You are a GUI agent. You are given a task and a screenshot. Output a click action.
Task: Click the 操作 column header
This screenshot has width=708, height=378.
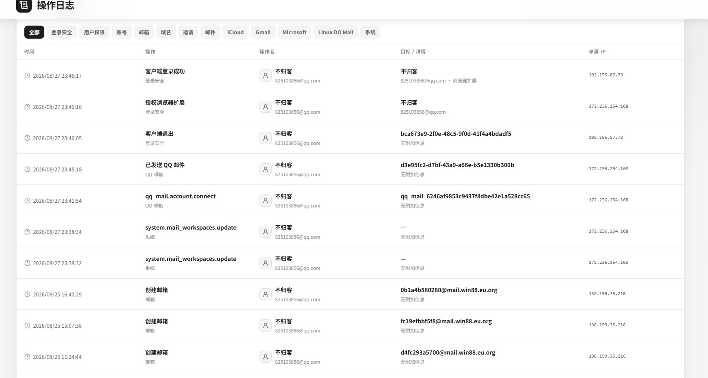(x=150, y=52)
